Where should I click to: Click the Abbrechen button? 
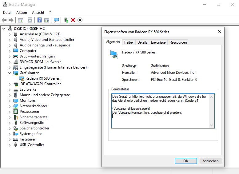(210, 161)
